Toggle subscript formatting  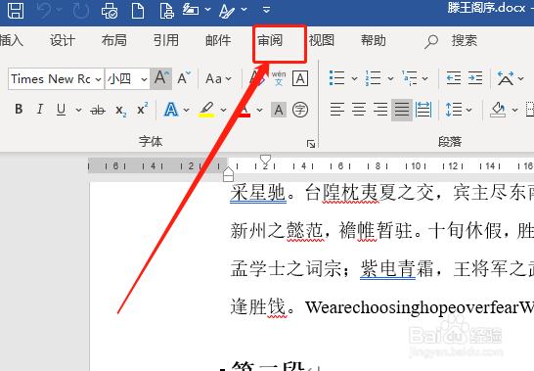tap(120, 111)
